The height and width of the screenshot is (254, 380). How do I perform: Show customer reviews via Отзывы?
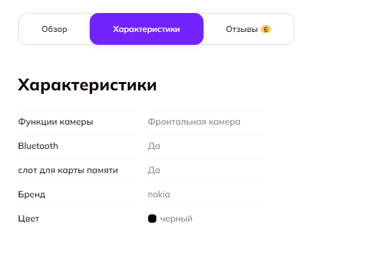242,29
